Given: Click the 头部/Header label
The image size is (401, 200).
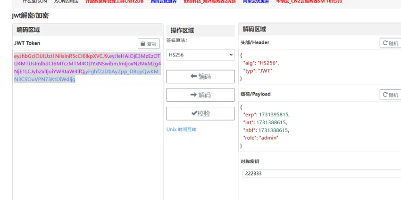Looking at the screenshot, I should pyautogui.click(x=255, y=43).
